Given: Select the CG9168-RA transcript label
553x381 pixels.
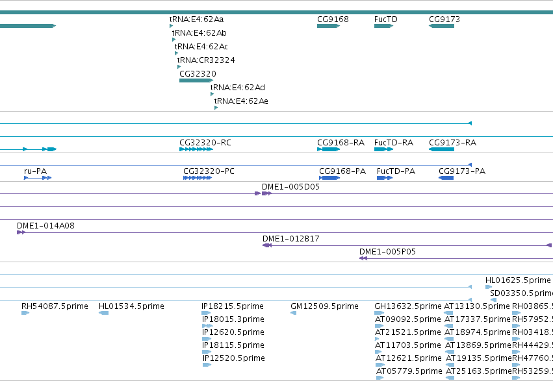Looking at the screenshot, I should [x=341, y=143].
